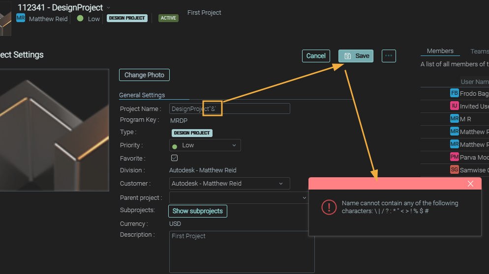Image resolution: width=489 pixels, height=274 pixels.
Task: Open the Priority dropdown
Action: pos(205,145)
